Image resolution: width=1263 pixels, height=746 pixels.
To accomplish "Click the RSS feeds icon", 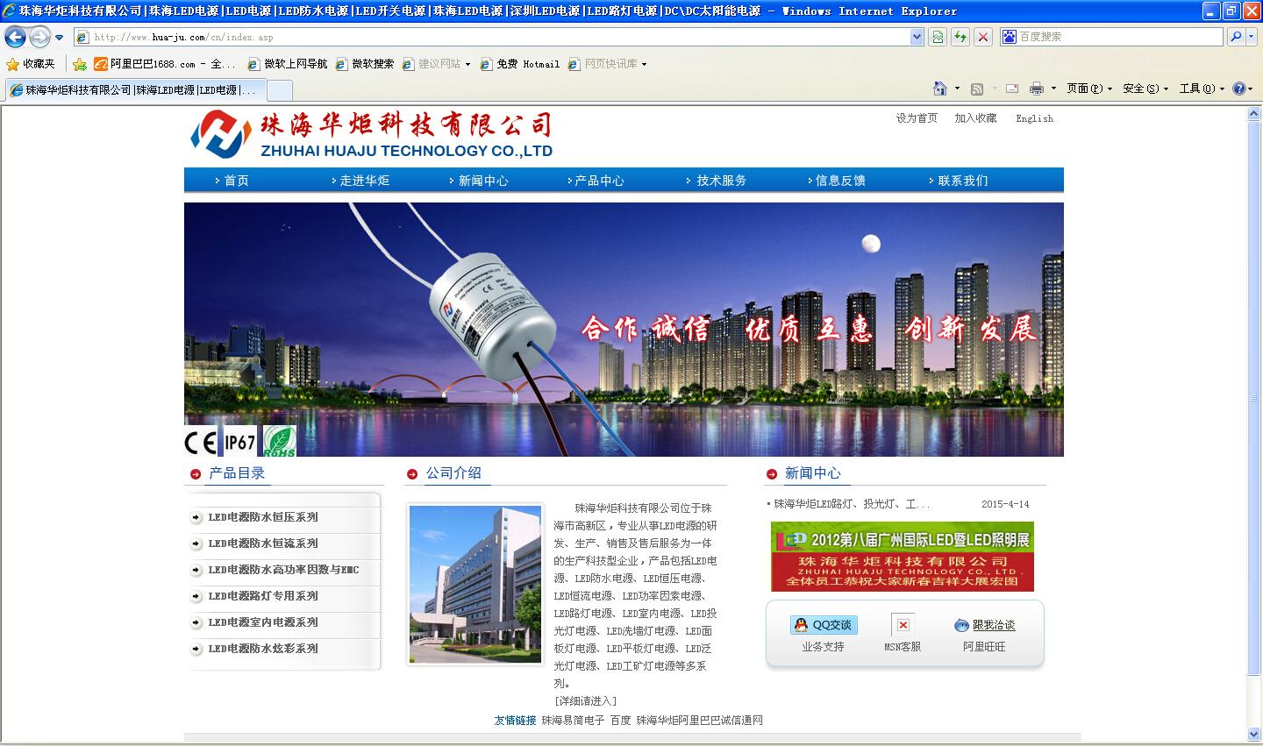I will tap(977, 89).
